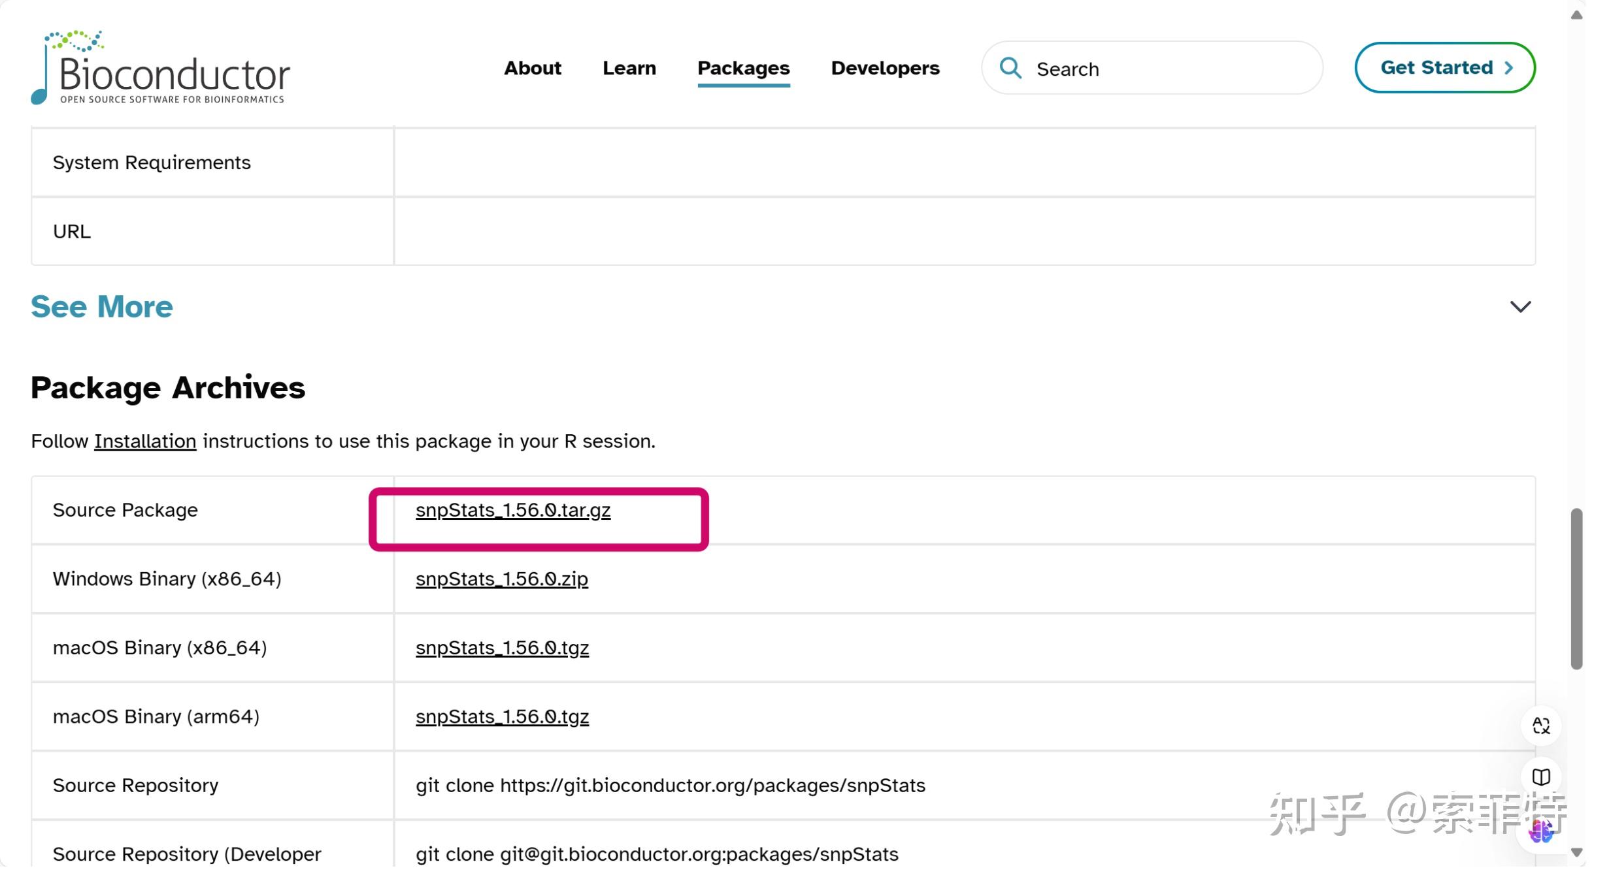
Task: Click the search magnifier icon
Action: point(1010,68)
